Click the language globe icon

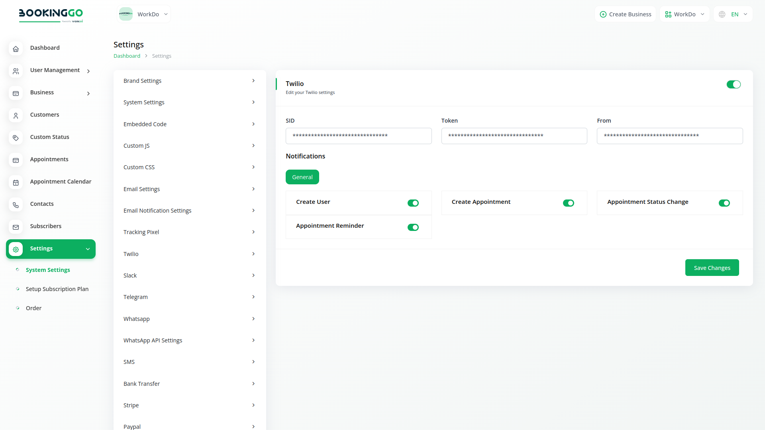(722, 14)
